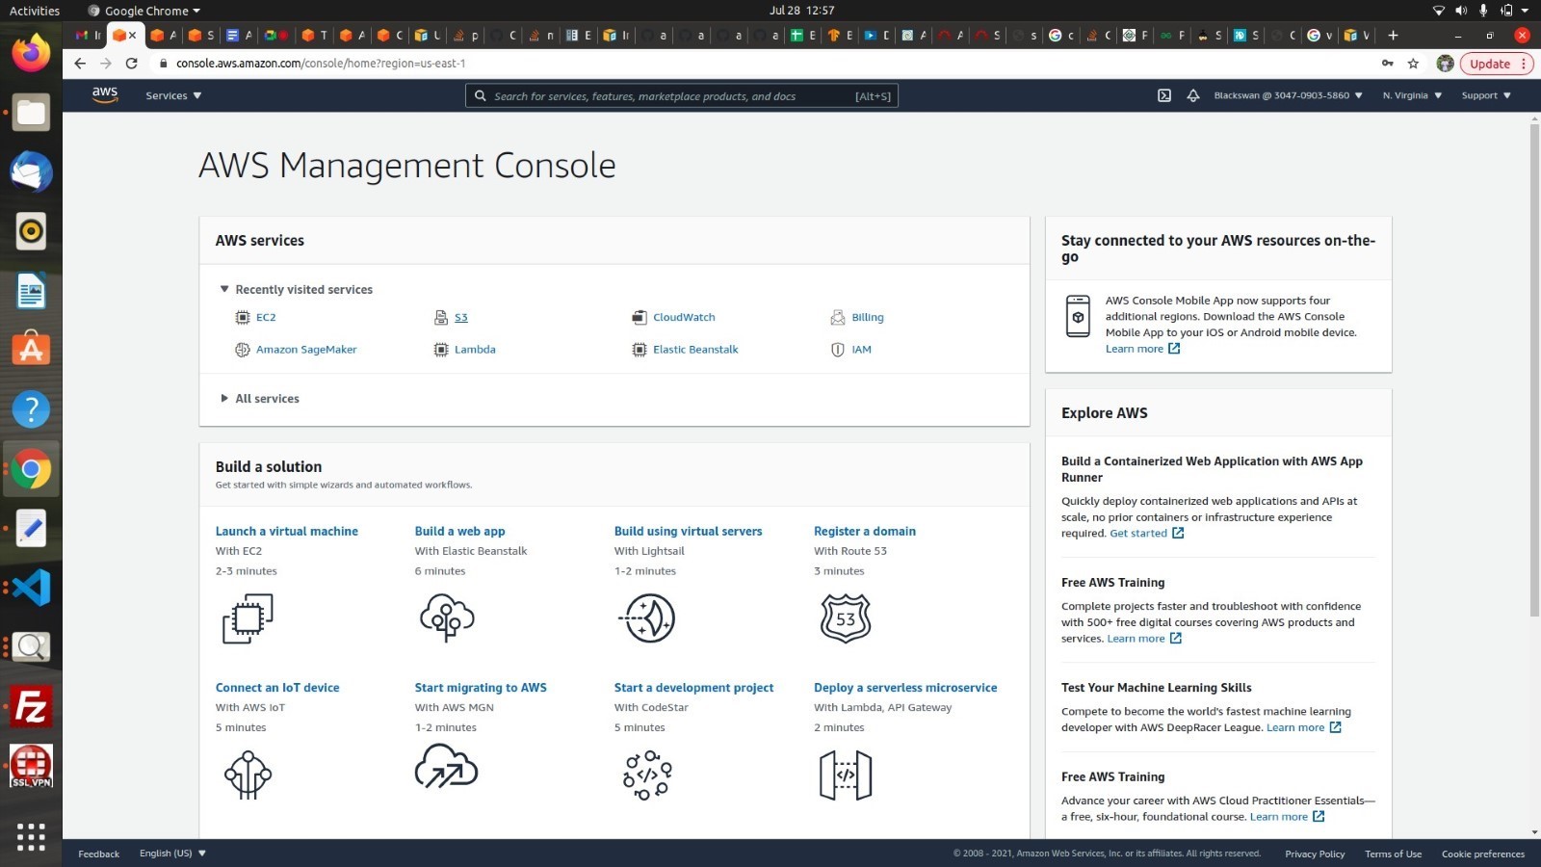Open the Launch a virtual machine wizard
The height and width of the screenshot is (867, 1541).
click(x=286, y=531)
